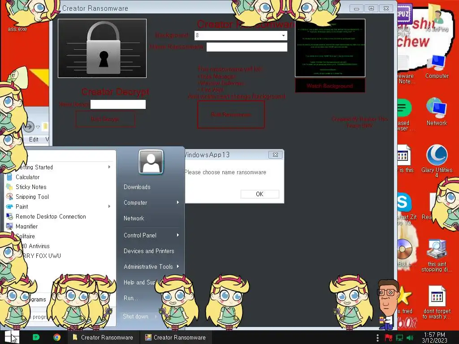
Task: Launch Glary Utilities 4 desktop shortcut
Action: (437, 161)
